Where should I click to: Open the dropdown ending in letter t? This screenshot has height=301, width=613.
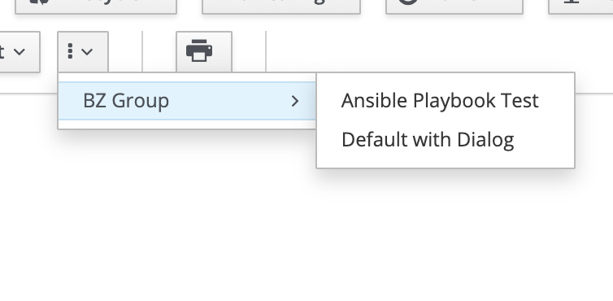coord(18,52)
